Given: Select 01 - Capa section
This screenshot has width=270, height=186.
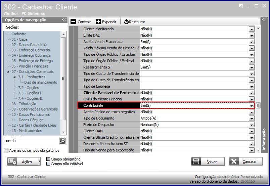Looking at the screenshot, I should 19,39.
